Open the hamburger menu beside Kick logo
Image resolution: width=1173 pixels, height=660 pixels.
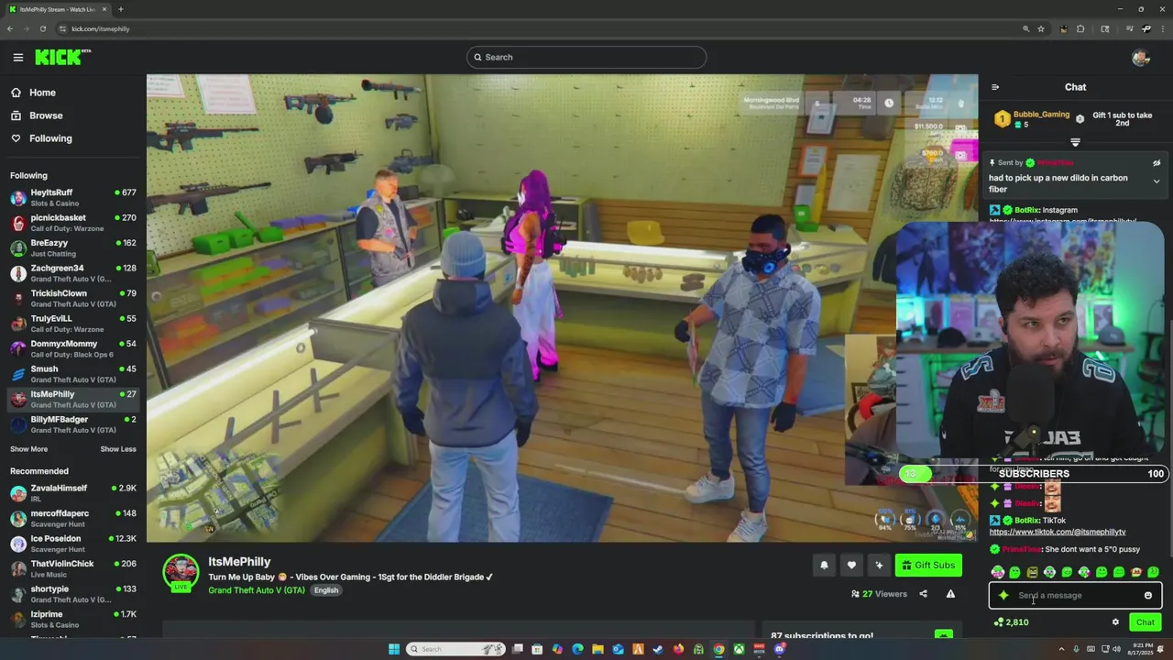tap(17, 57)
